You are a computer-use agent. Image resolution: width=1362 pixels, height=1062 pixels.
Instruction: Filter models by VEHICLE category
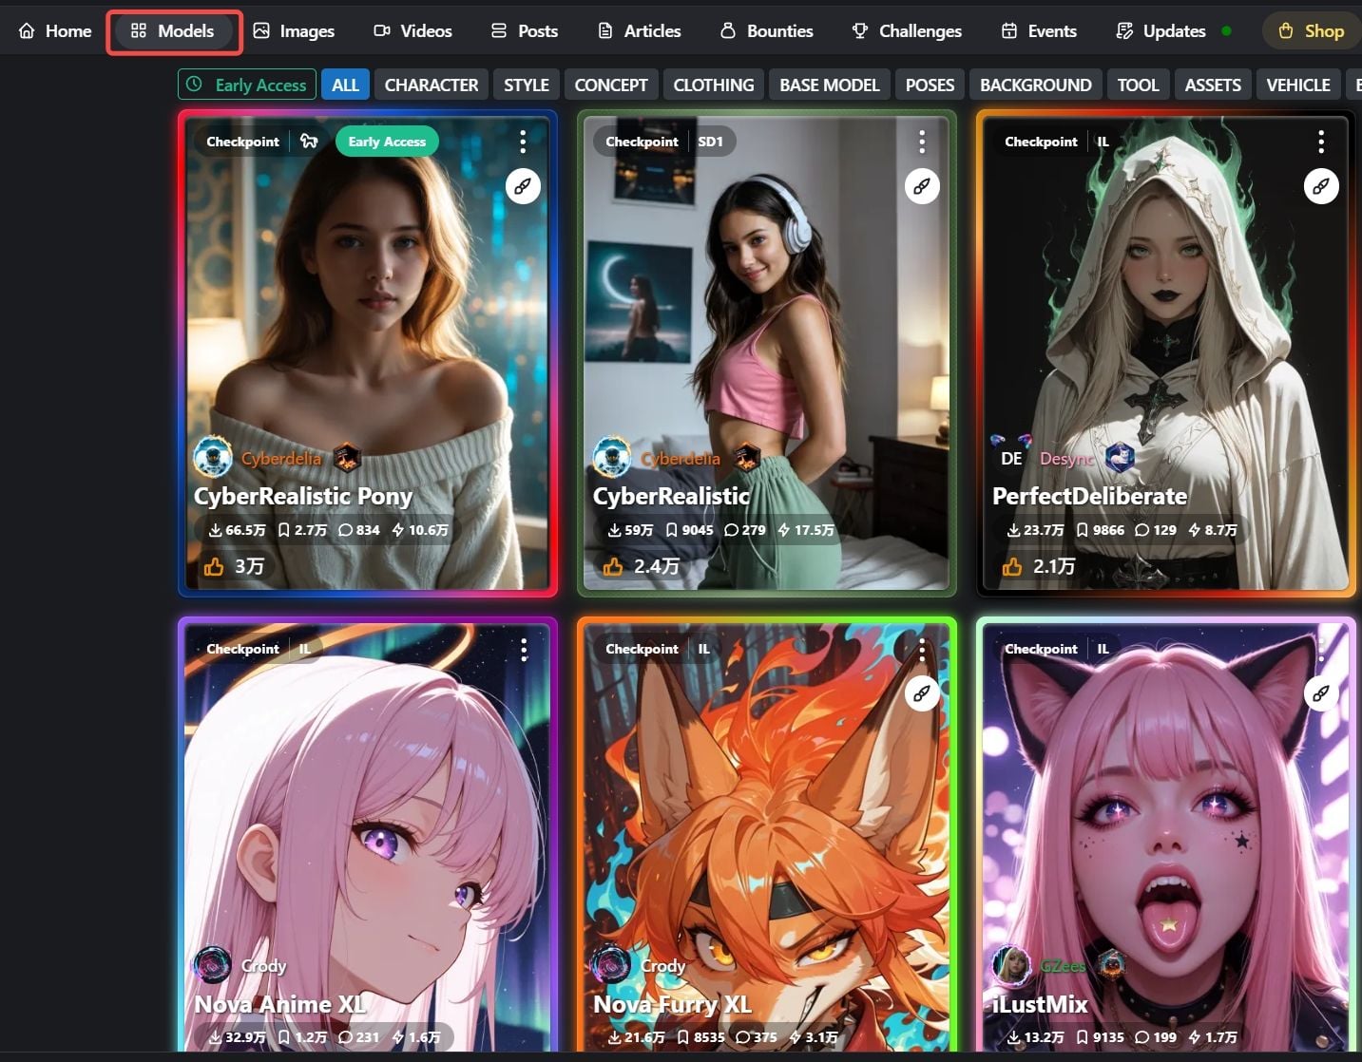pos(1298,85)
